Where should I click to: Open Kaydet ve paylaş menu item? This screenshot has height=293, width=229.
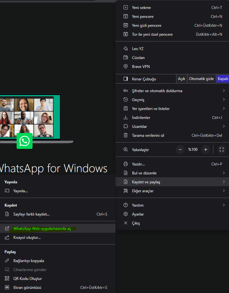172,182
